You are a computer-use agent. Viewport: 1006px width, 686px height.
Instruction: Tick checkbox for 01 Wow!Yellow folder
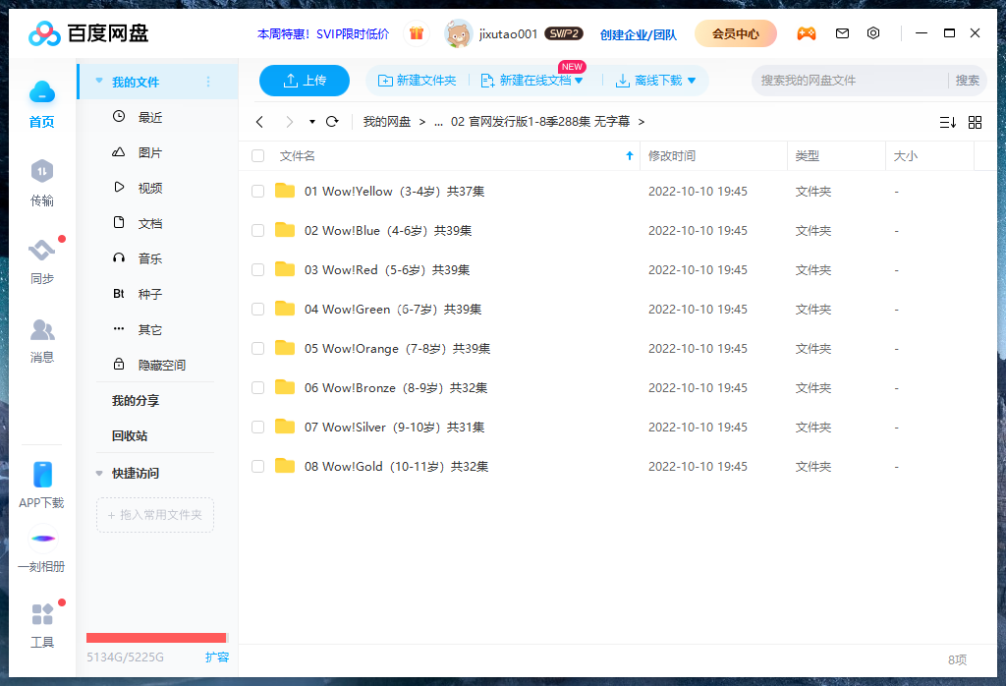[258, 192]
